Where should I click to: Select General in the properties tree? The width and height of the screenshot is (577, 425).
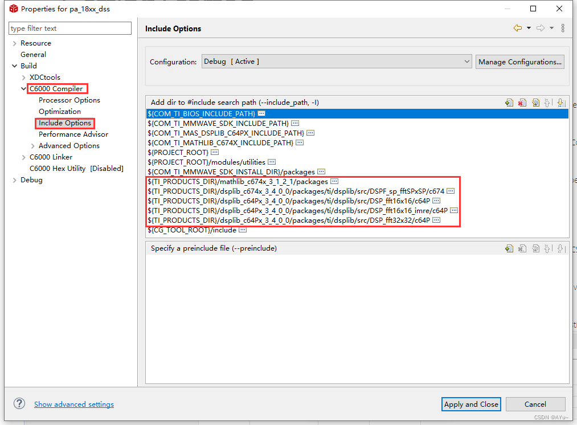click(x=33, y=55)
